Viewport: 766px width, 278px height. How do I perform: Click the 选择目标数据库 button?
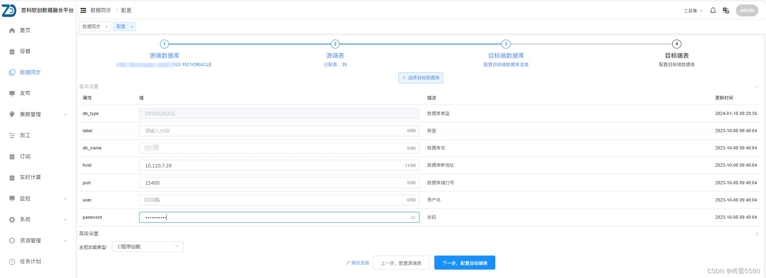tap(421, 78)
